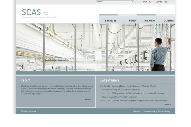Click the LATEST NEWS heading
191x127 pixels.
(x=110, y=80)
